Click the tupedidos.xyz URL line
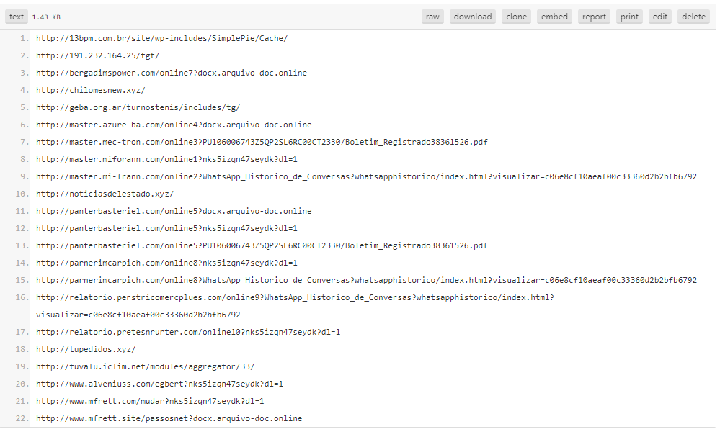This screenshot has height=437, width=720. (x=86, y=349)
